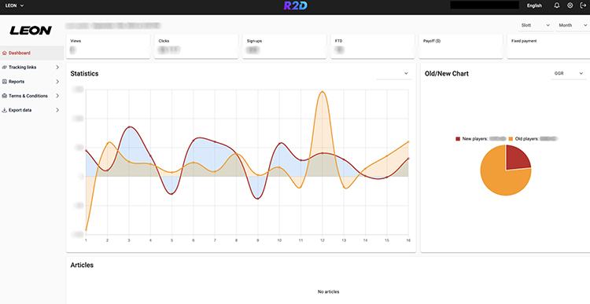Image resolution: width=590 pixels, height=304 pixels.
Task: Click the Reports icon in sidebar
Action: pos(5,82)
